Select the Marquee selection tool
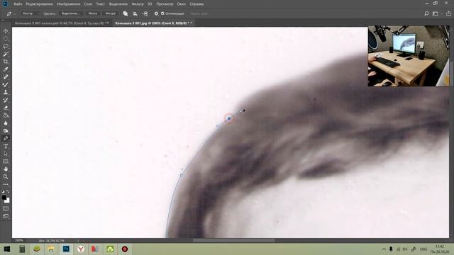This screenshot has width=454, height=255. [x=6, y=38]
